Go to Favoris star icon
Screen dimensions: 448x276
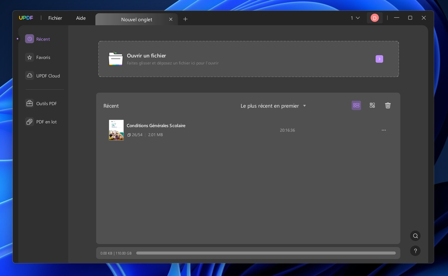click(30, 57)
